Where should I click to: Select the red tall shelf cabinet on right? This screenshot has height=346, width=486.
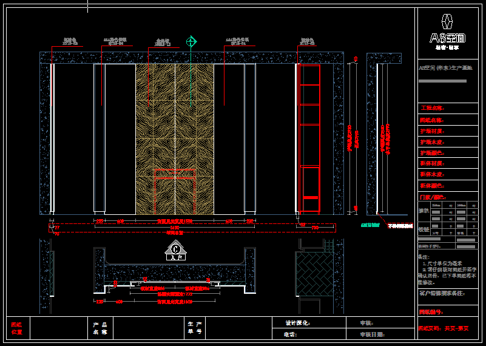coord(309,138)
